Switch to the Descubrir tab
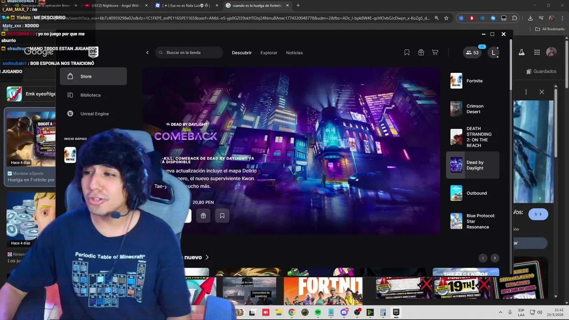Viewport: 569px width, 320px height. click(242, 52)
